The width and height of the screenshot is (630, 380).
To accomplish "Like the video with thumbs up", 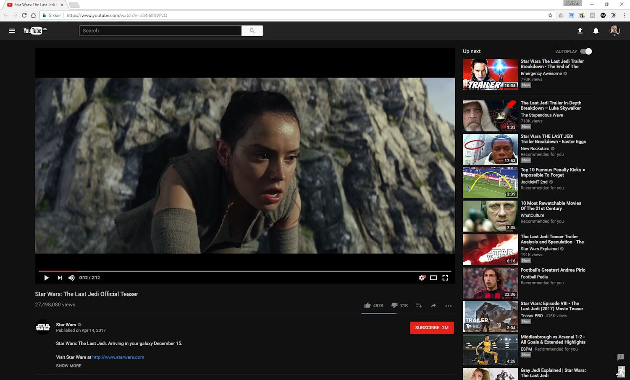I will point(367,305).
